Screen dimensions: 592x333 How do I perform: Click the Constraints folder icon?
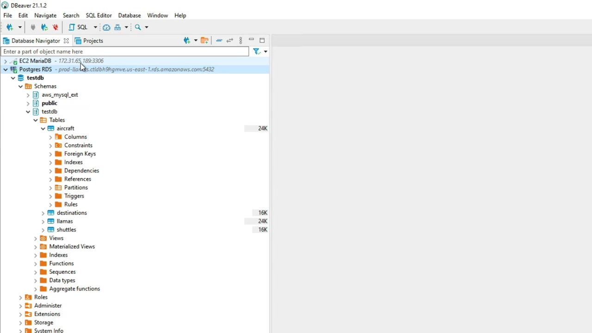coord(58,145)
